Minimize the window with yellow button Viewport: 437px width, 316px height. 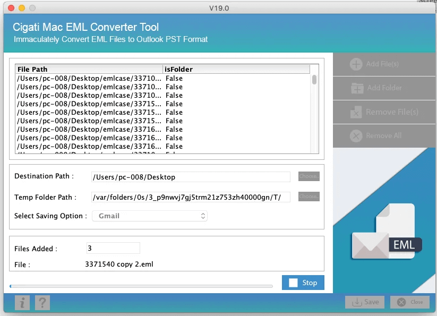pyautogui.click(x=22, y=8)
